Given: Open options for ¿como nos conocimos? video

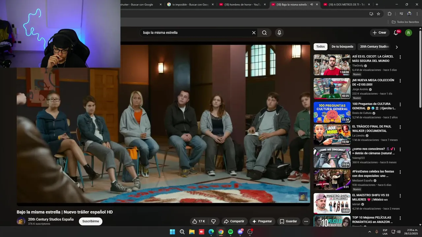Looking at the screenshot, I should (x=400, y=149).
